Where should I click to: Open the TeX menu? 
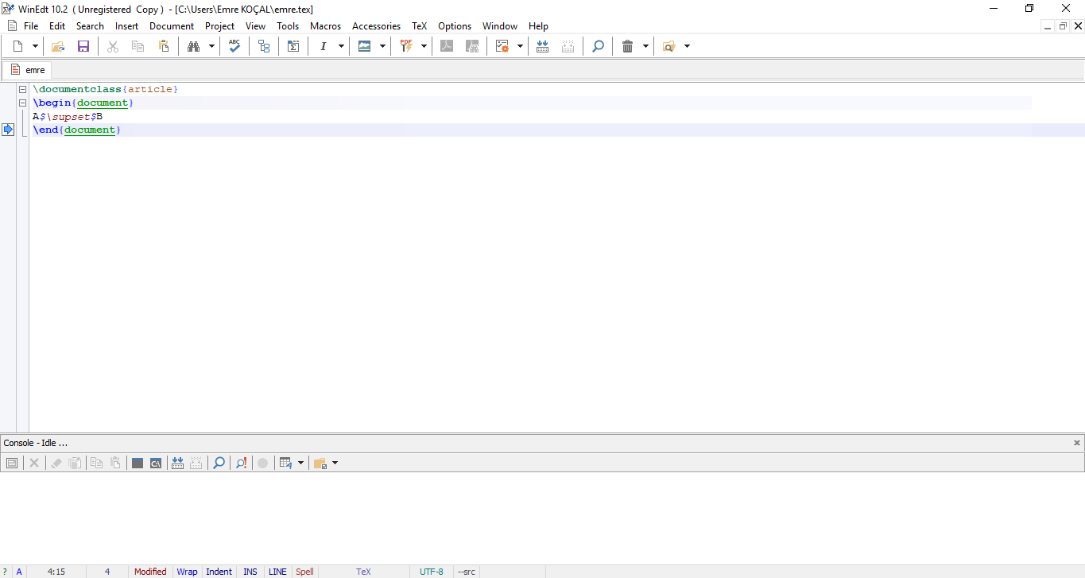pos(419,26)
